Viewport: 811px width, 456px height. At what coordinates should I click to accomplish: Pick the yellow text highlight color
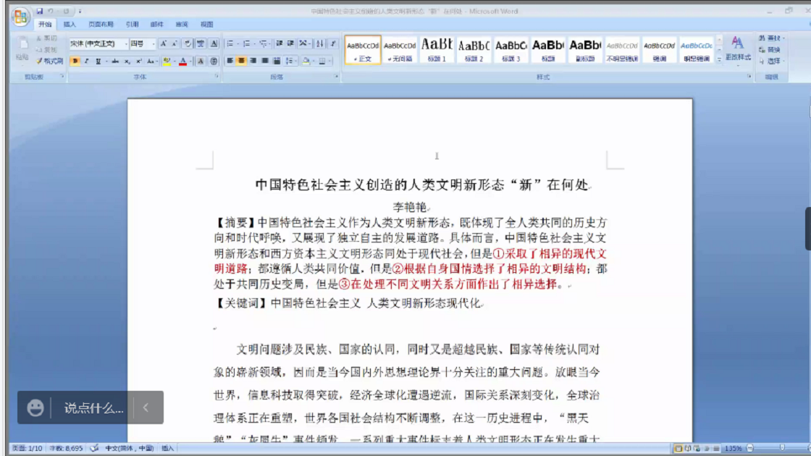167,62
